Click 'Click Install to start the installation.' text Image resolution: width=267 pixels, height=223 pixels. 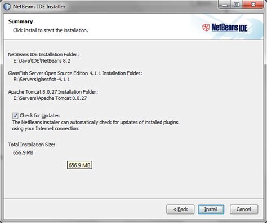tap(51, 30)
